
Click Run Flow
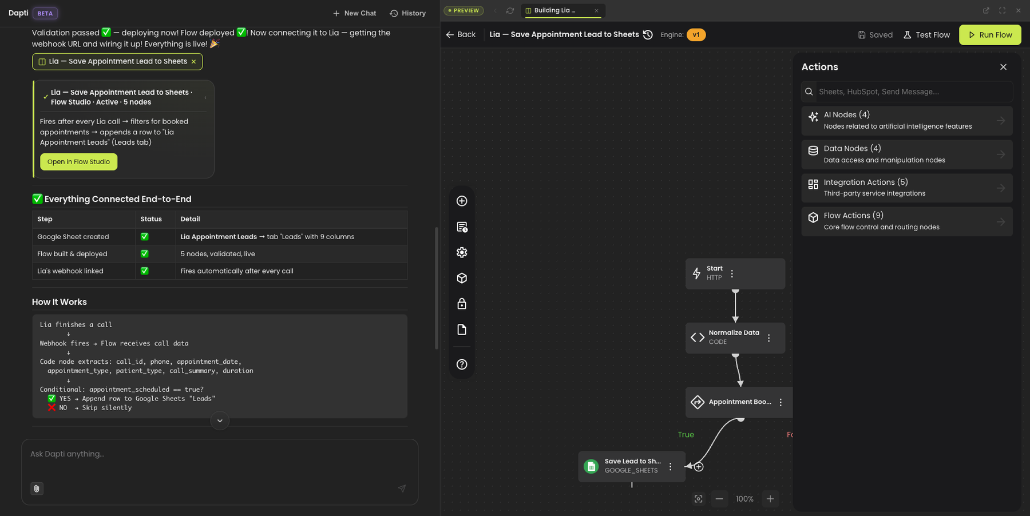coord(990,35)
